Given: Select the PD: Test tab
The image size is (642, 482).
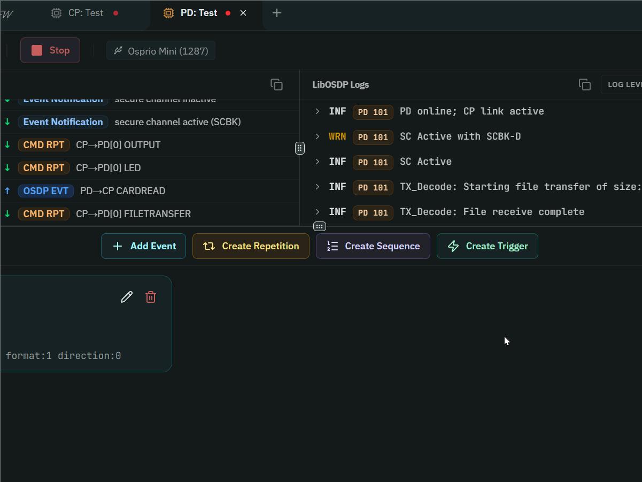Looking at the screenshot, I should [199, 13].
